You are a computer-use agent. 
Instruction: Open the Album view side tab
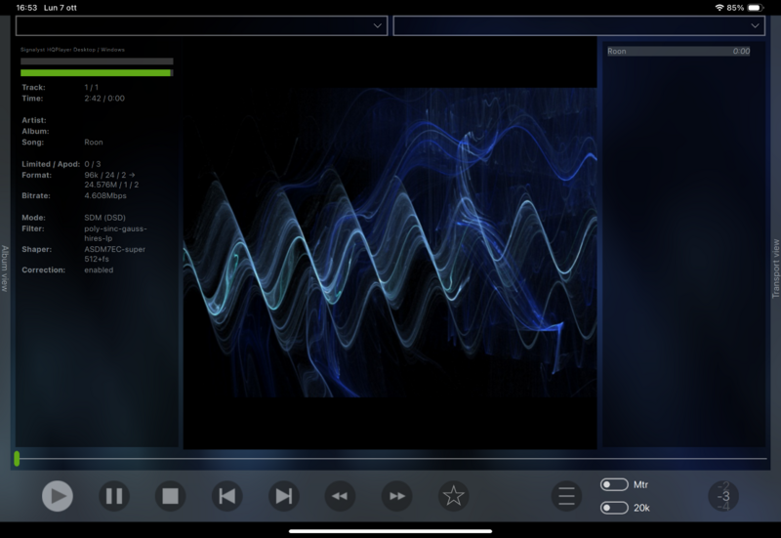(5, 269)
